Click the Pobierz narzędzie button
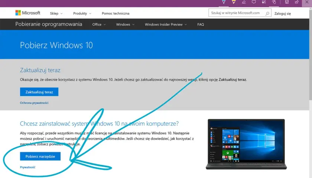Screen dimensions: 312x178 coord(40,156)
